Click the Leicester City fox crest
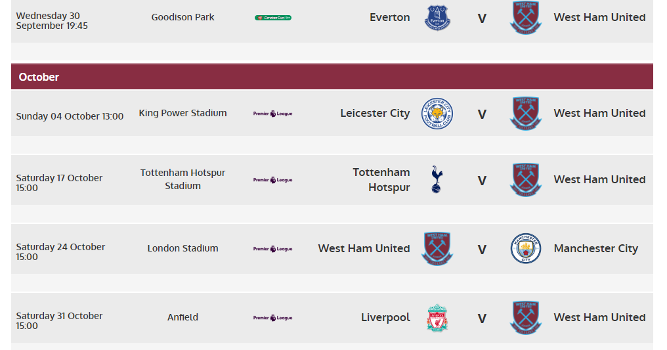Image resolution: width=667 pixels, height=350 pixels. coord(437,114)
